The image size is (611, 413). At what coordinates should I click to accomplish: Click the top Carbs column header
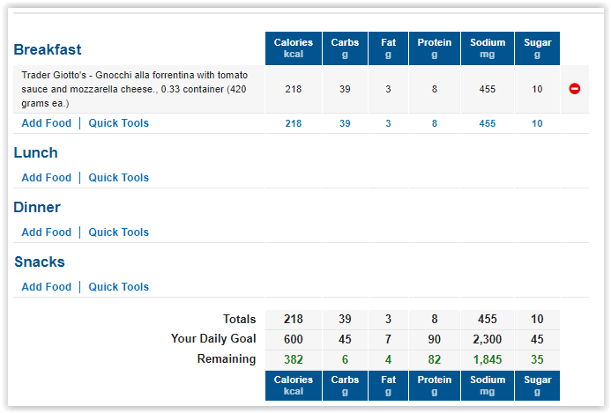point(345,48)
